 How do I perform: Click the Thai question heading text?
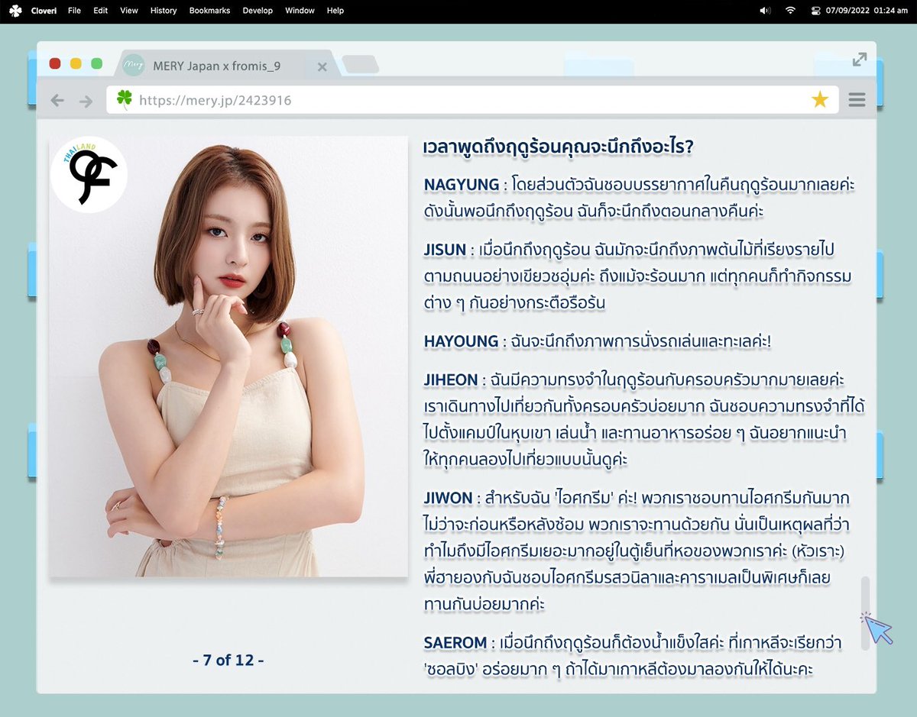558,147
